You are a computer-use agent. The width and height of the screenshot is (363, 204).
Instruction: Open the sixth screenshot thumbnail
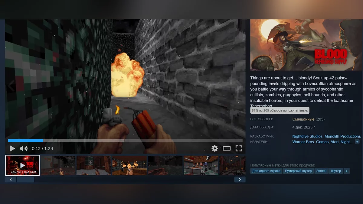[201, 165]
